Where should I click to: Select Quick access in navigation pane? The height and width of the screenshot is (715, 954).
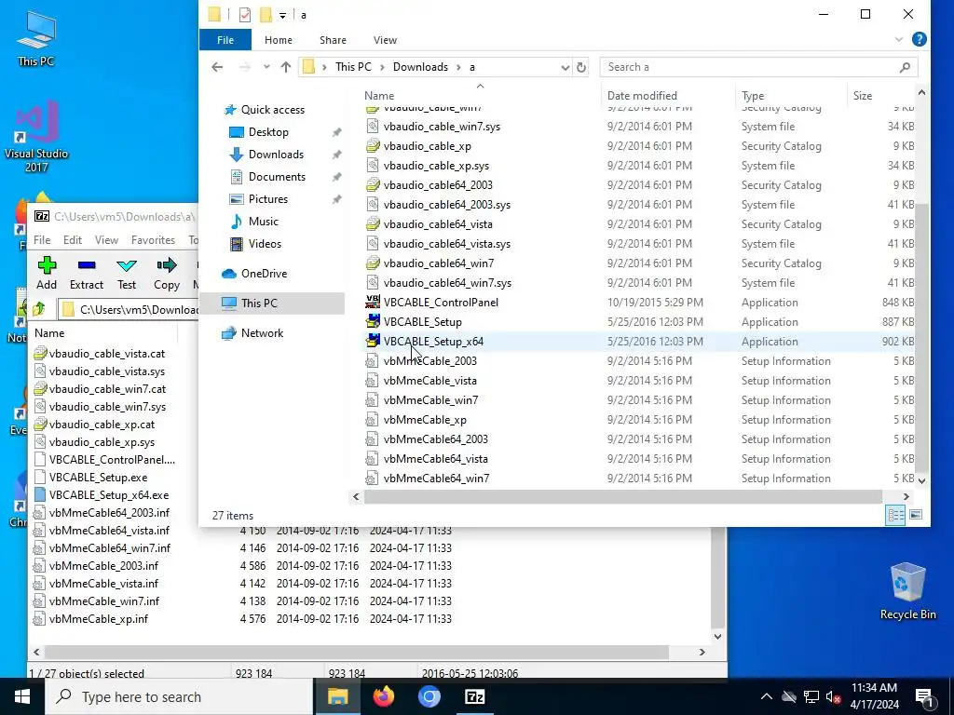[x=273, y=110]
